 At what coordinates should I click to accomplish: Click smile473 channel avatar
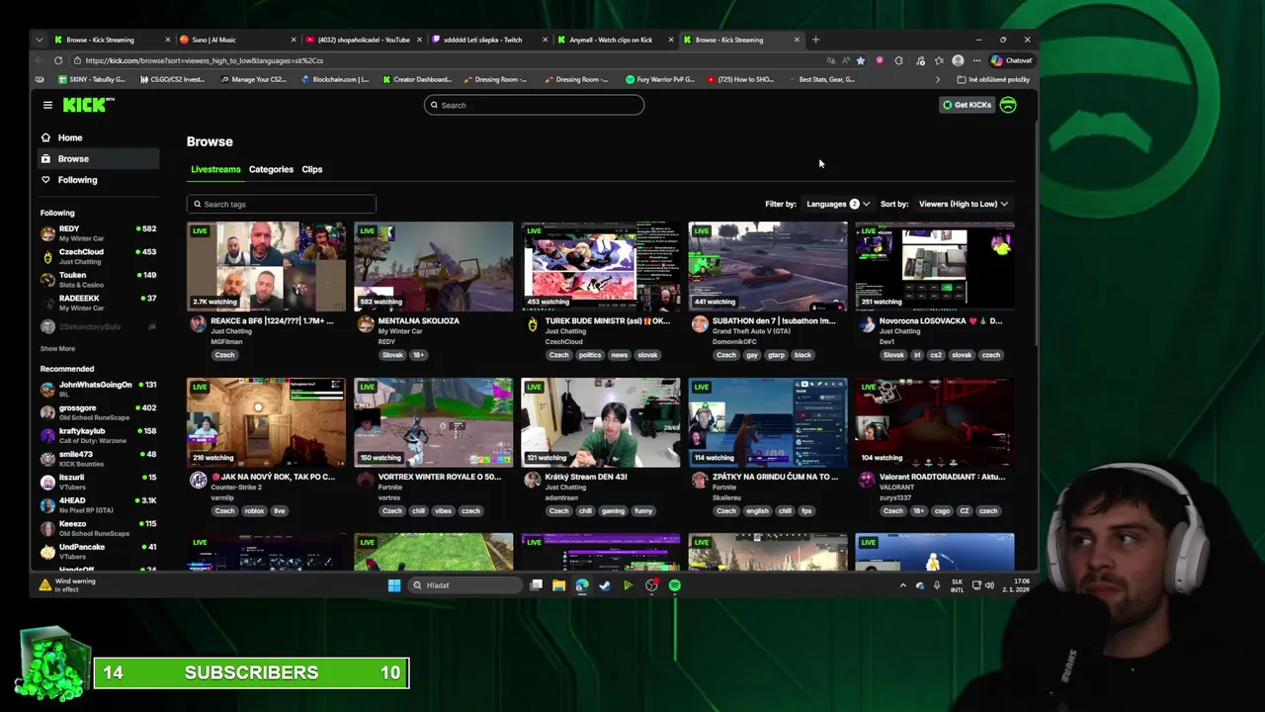click(47, 459)
